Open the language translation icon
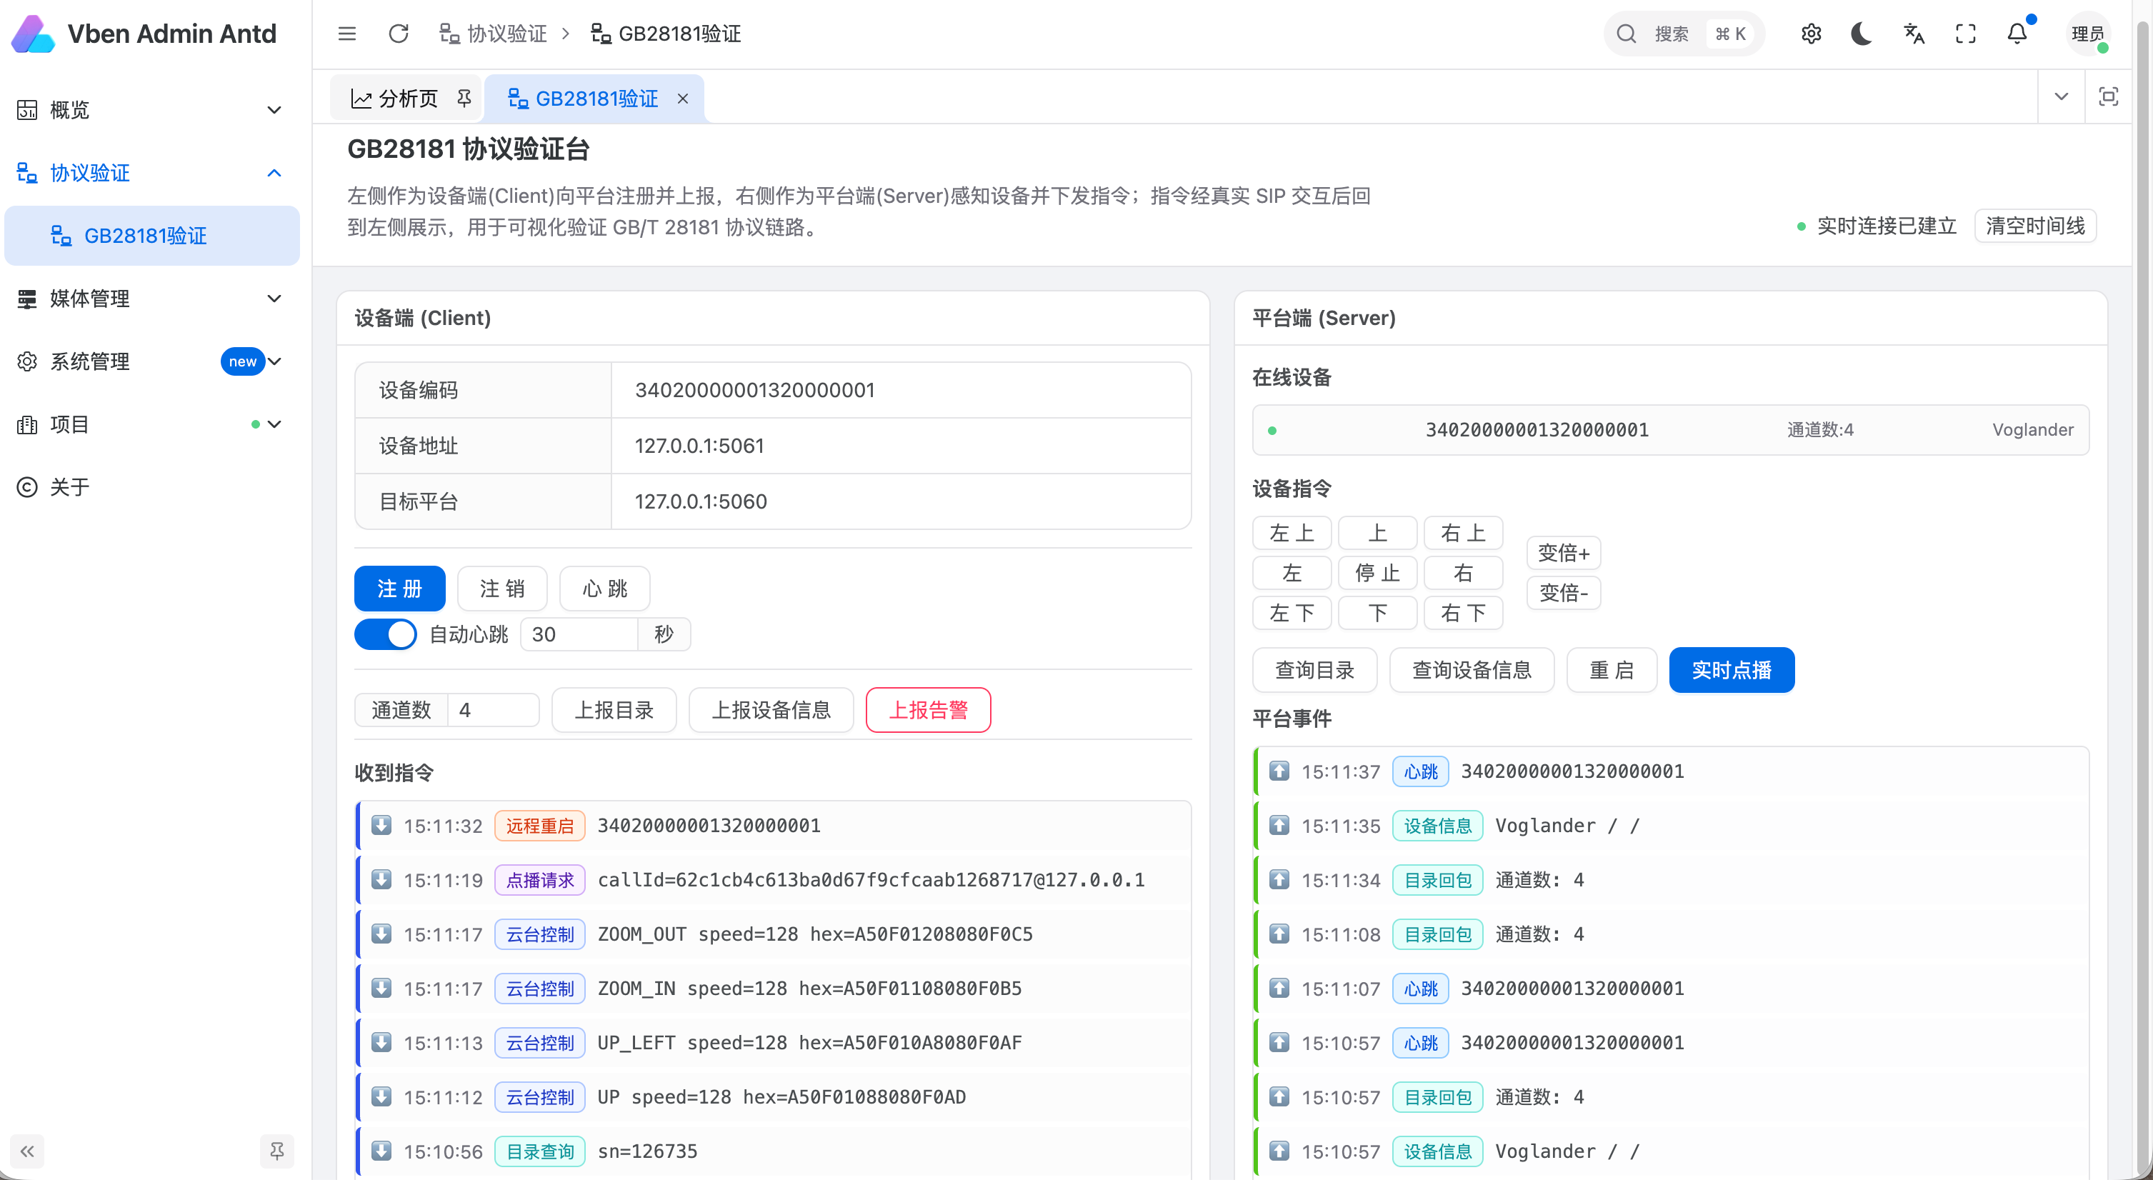This screenshot has width=2153, height=1180. click(1914, 34)
